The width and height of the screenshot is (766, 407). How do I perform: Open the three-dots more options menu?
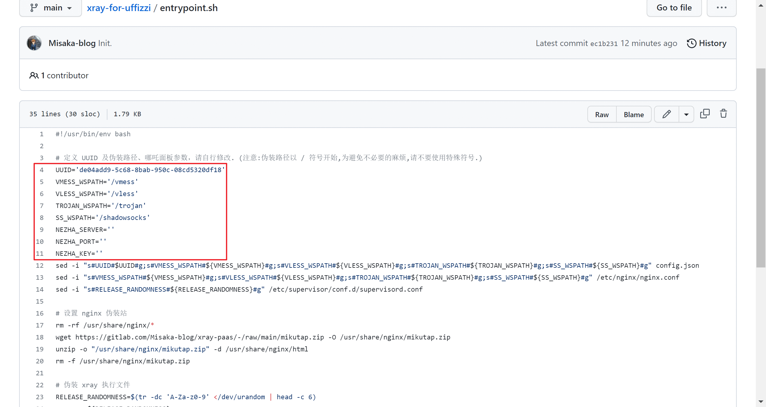[x=721, y=8]
